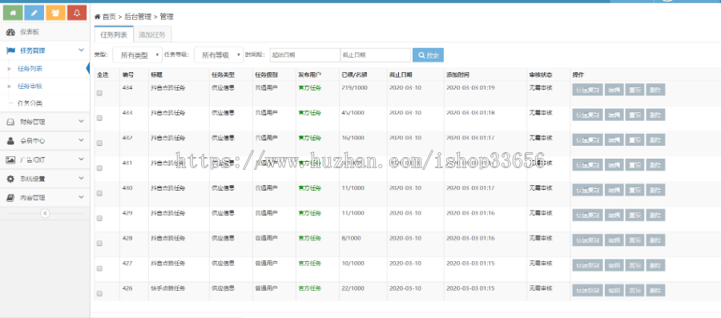Open the 仪表板 dashboard gauge icon
721x318 pixels.
pyautogui.click(x=10, y=32)
